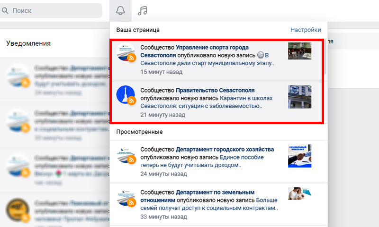Open Департамент по земельным отношениям link
Viewport: 379px width, 227px height.
click(x=198, y=196)
